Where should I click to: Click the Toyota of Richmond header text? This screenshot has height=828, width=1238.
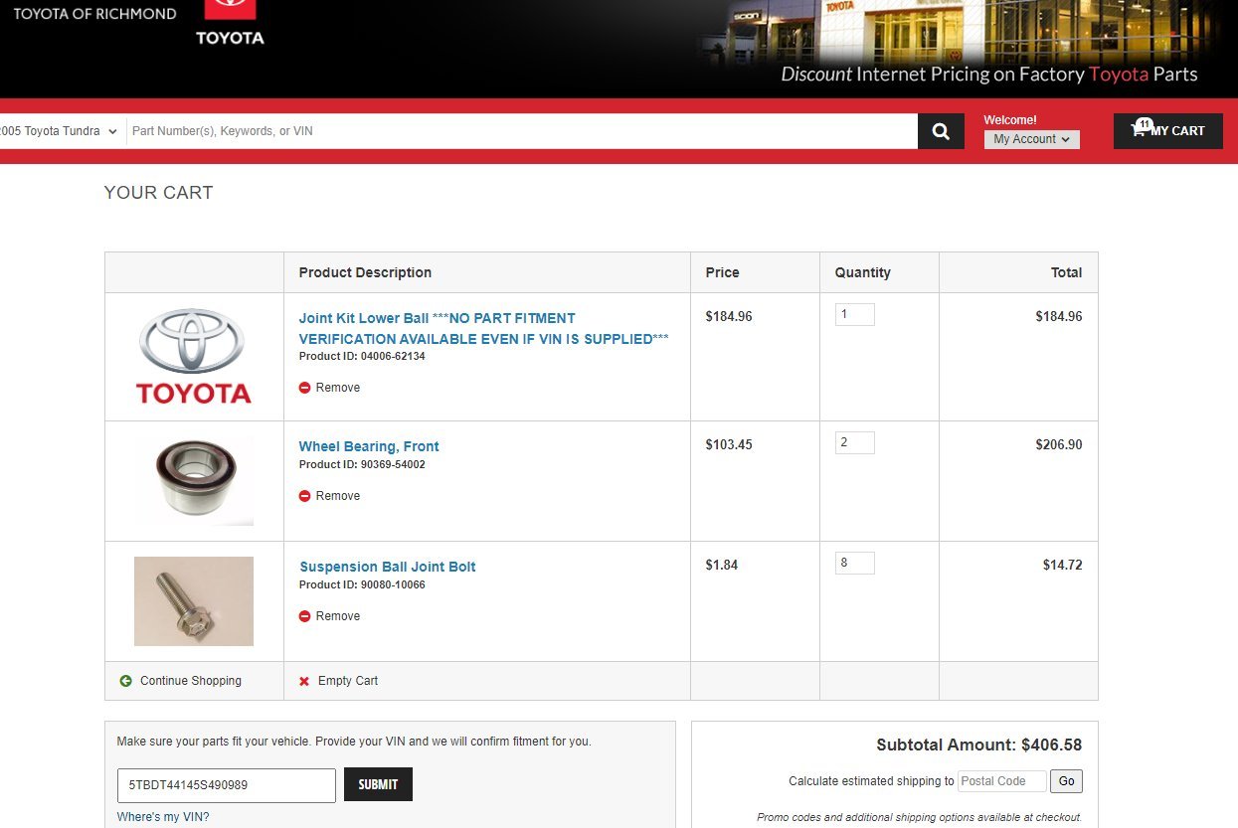click(x=94, y=14)
